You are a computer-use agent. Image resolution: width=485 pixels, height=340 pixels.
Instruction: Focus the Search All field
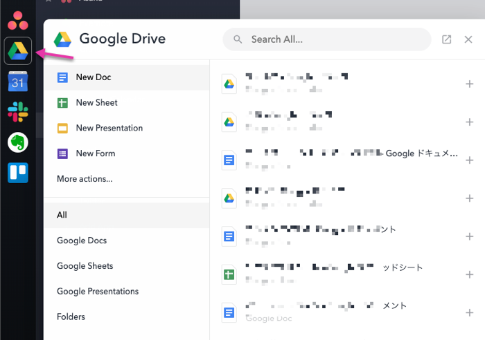click(327, 39)
